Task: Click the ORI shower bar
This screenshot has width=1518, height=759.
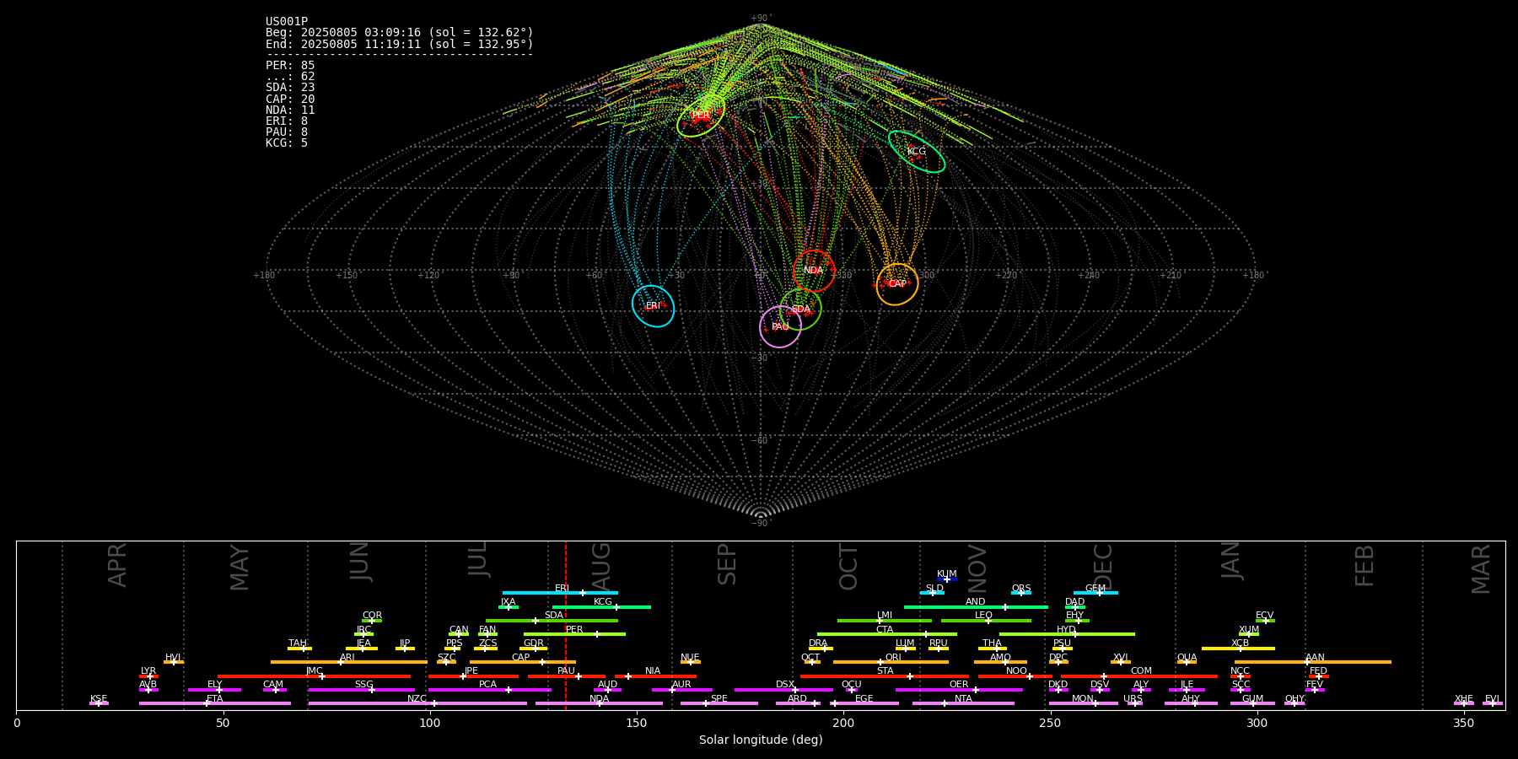Action: tap(891, 662)
